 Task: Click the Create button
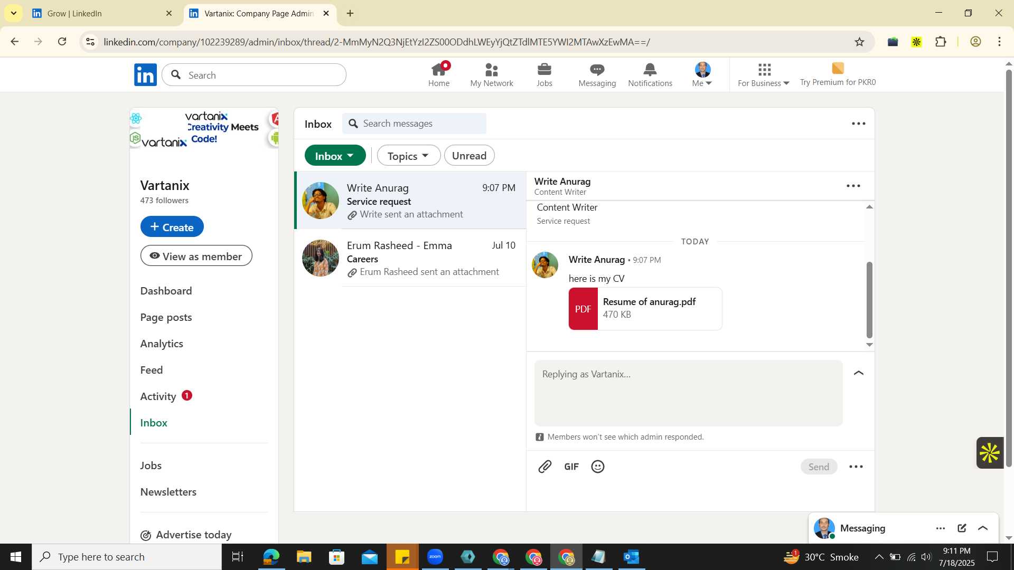click(172, 226)
